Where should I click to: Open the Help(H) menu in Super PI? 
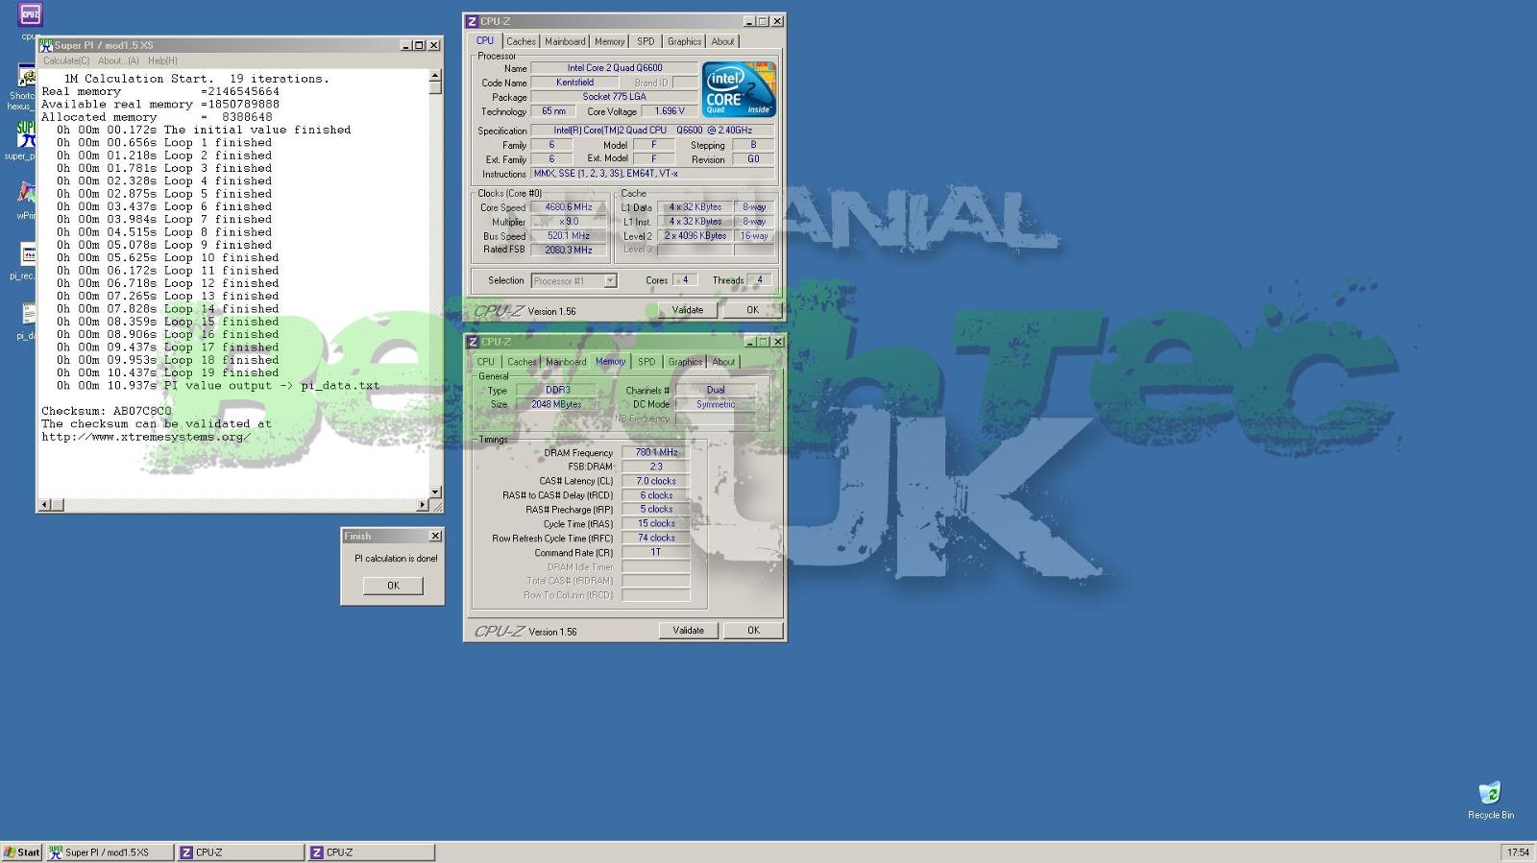point(162,60)
